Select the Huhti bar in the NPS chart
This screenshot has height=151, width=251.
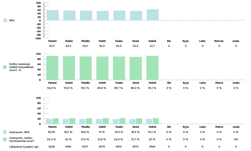[103, 16]
